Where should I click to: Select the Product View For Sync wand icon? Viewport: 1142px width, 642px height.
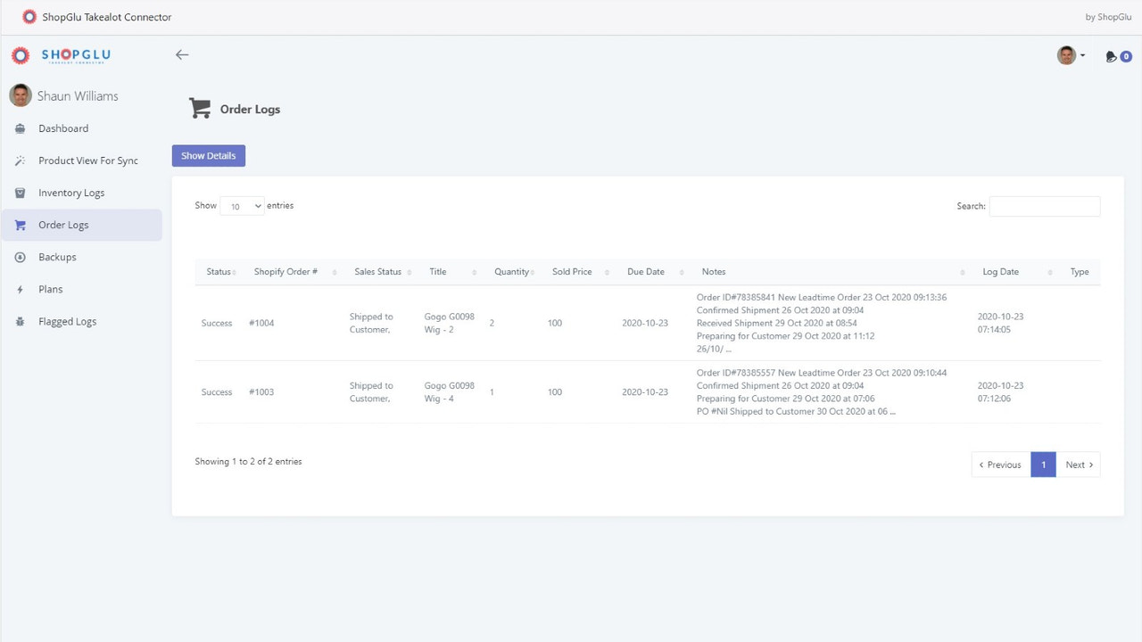[x=20, y=160]
